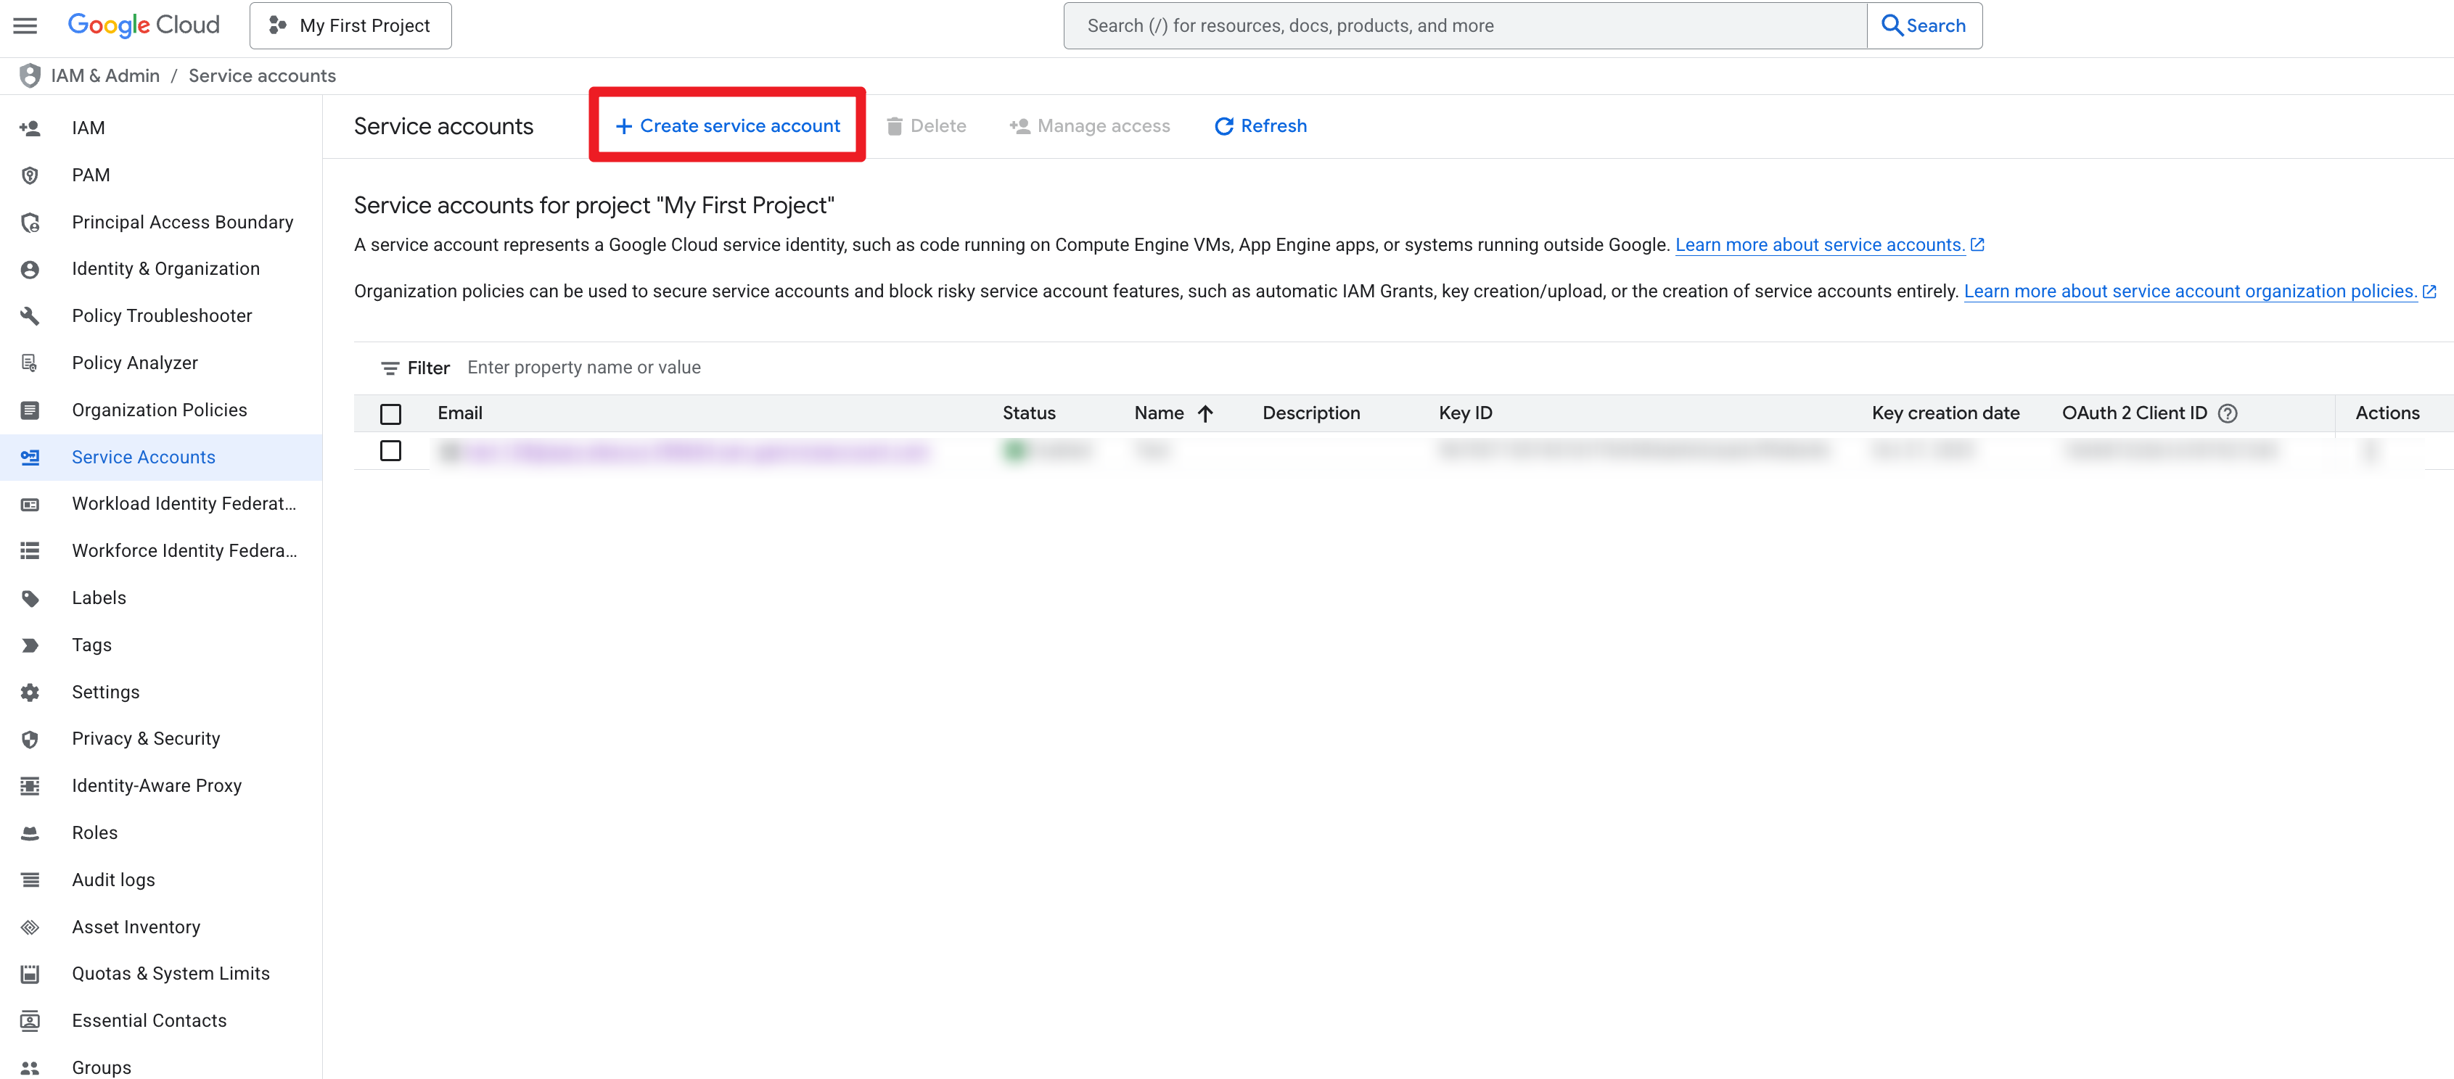Sort by Name column arrow

1205,413
